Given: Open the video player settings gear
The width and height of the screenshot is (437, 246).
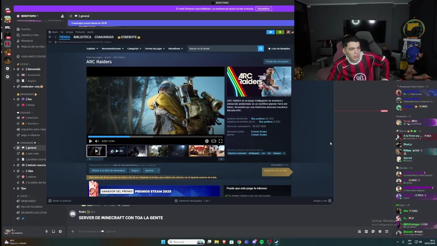Looking at the screenshot, I should (207, 141).
